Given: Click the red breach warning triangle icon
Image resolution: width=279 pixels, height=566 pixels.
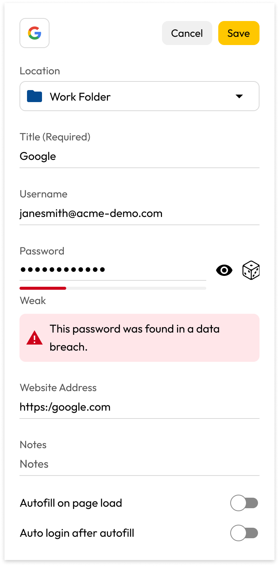Looking at the screenshot, I should 34,338.
